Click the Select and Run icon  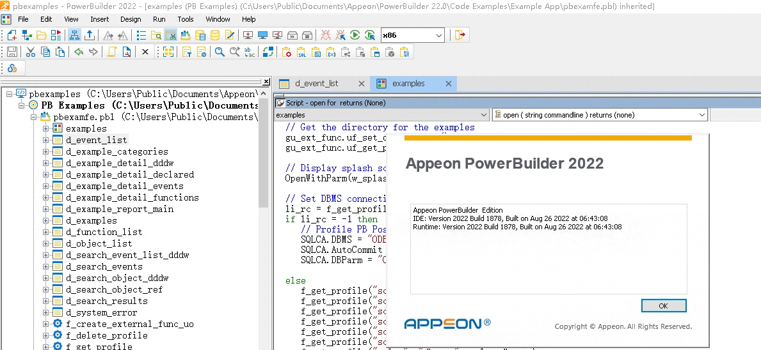tap(370, 35)
